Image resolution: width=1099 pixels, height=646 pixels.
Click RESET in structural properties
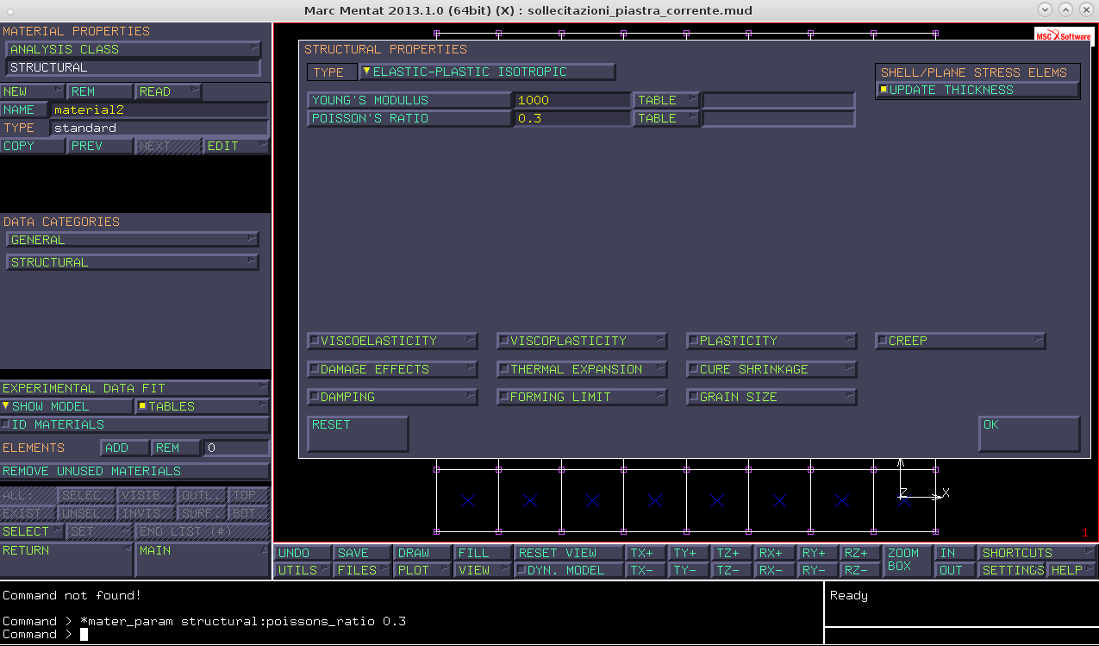358,434
